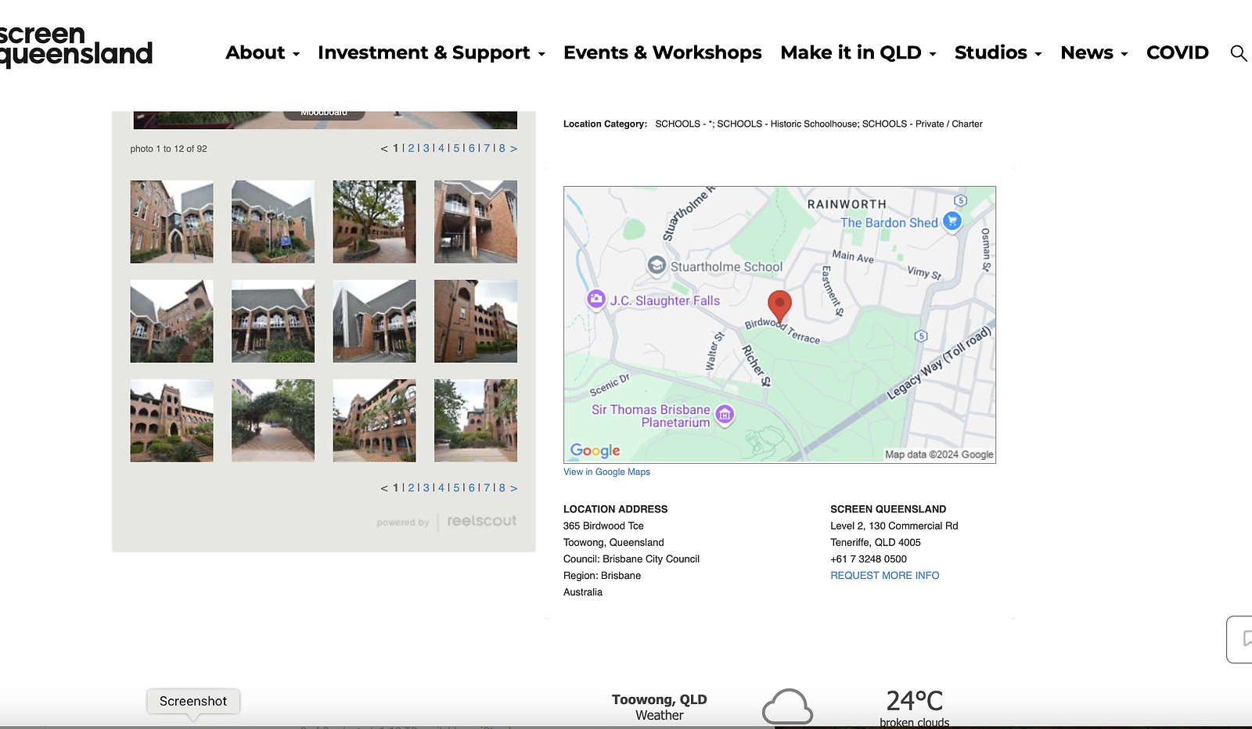Open second thumbnail in first row

coord(273,221)
